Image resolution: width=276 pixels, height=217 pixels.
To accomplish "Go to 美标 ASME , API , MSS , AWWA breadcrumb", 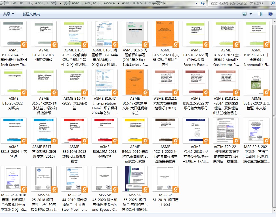I will [x=89, y=3].
